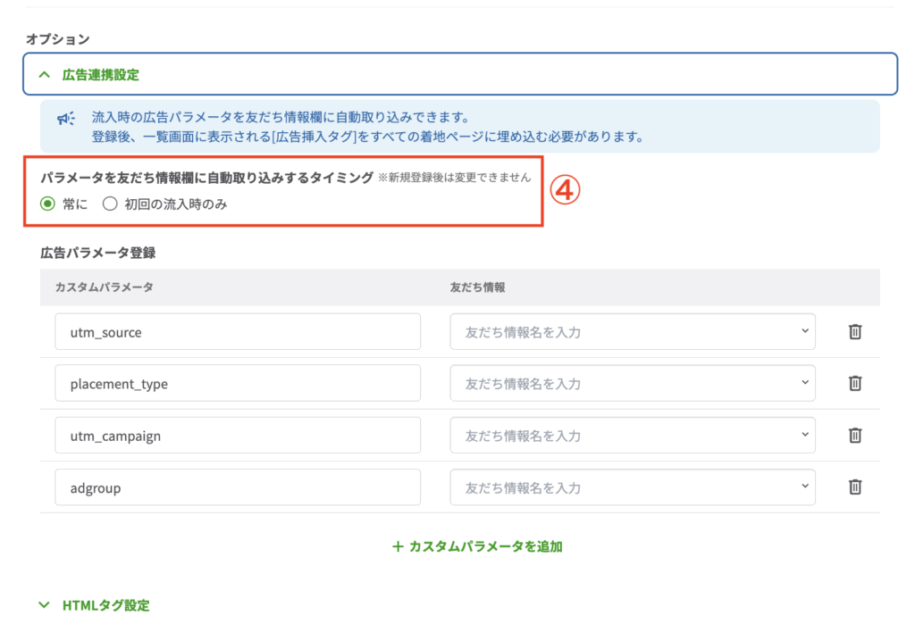Click trash icon for placement_type row
The height and width of the screenshot is (632, 915).
click(x=854, y=383)
